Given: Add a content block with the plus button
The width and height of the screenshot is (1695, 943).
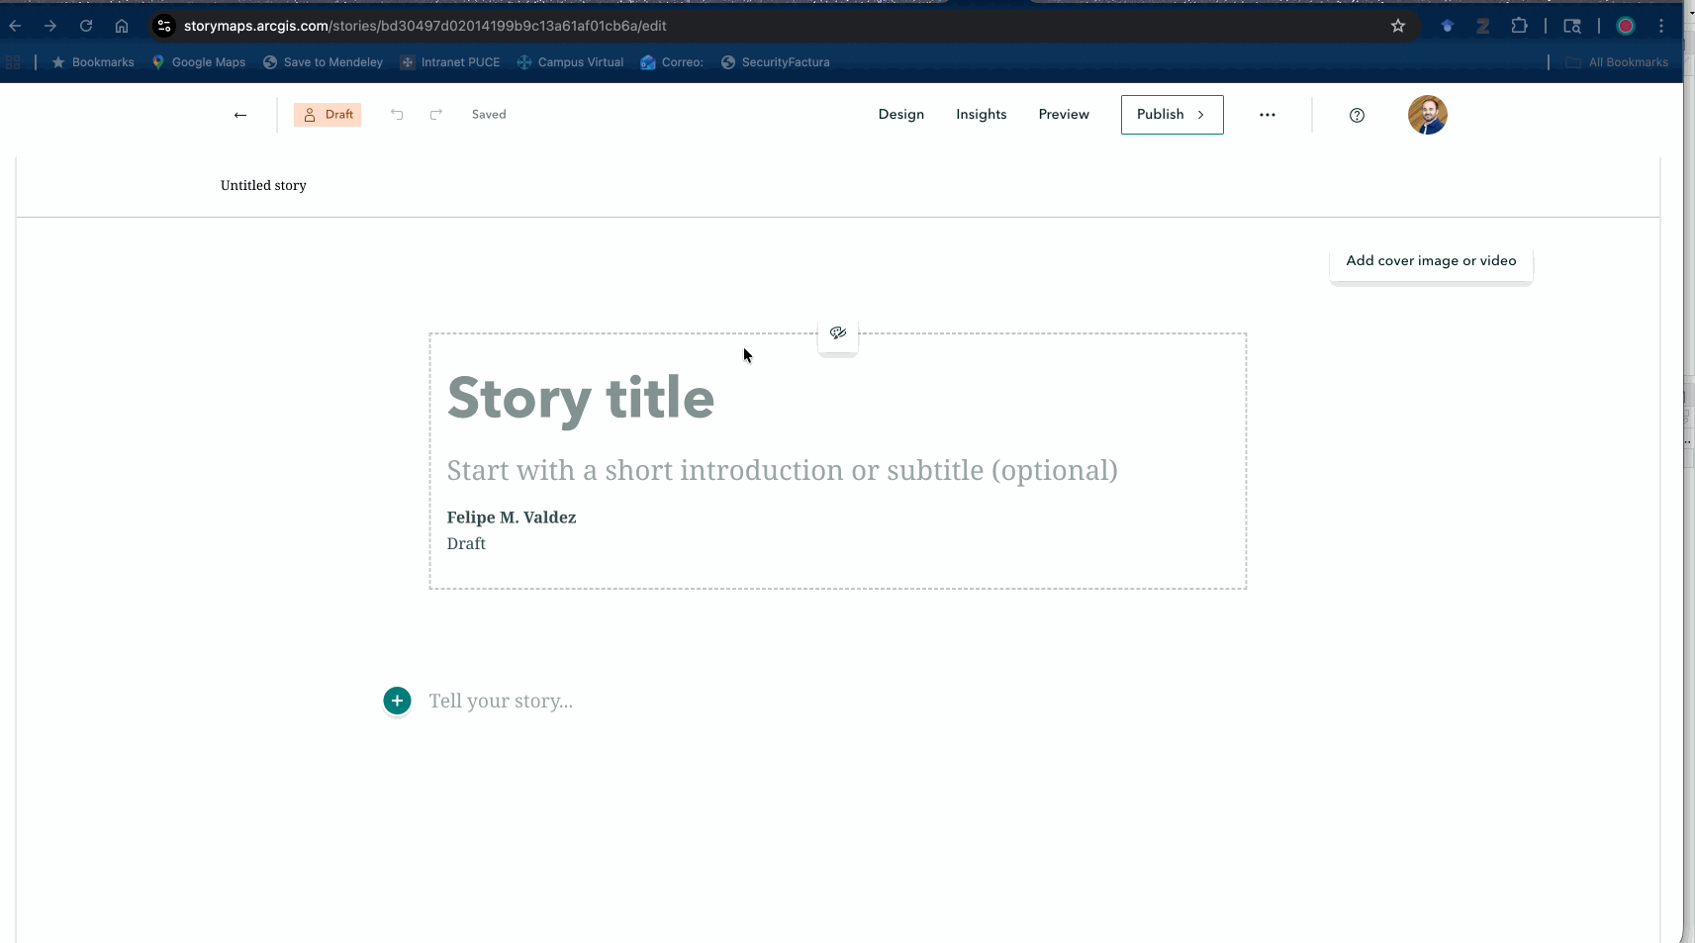Looking at the screenshot, I should [x=397, y=701].
